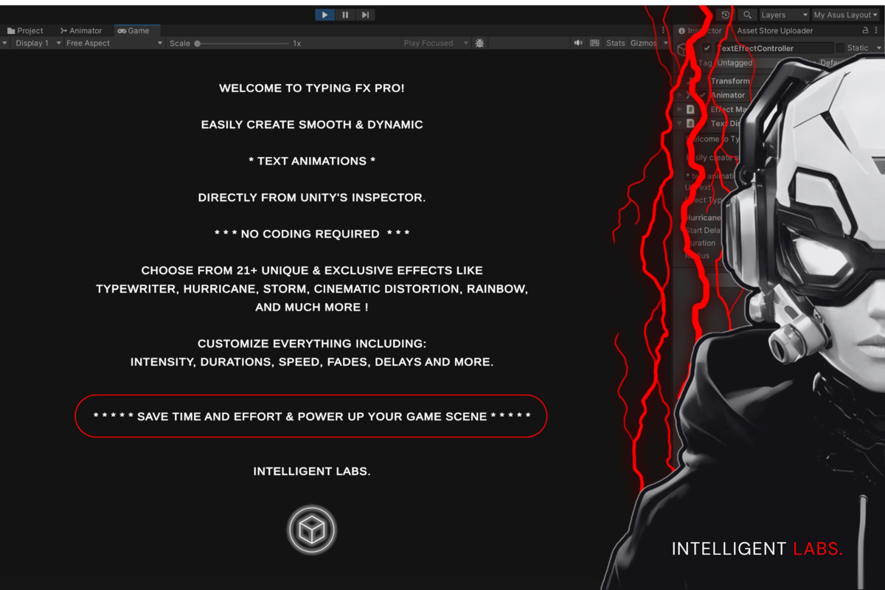Click the Game view Scale slider
Screen dimensions: 885x590
coord(242,44)
